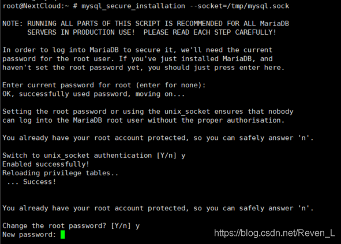The height and width of the screenshot is (244, 341).
Task: Click the 'Reloading privilege tables..' line
Action: [x=60, y=173]
